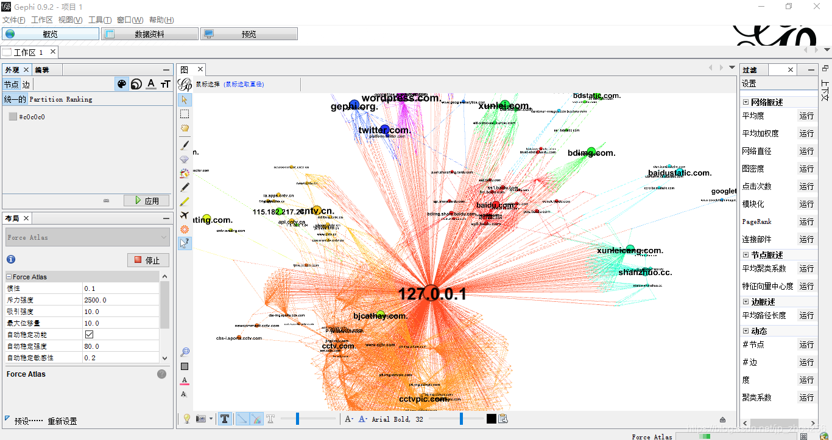This screenshot has height=440, width=832.
Task: Click the light bulb background color icon
Action: [x=187, y=419]
